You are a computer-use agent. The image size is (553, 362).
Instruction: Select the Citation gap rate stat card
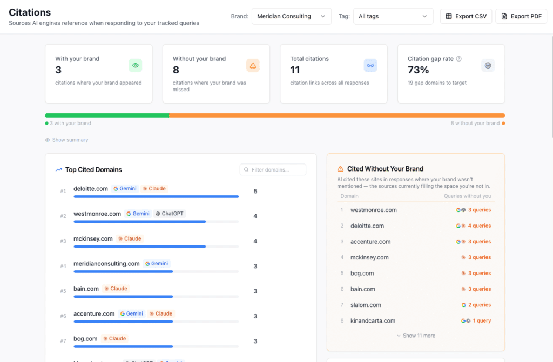click(x=451, y=74)
